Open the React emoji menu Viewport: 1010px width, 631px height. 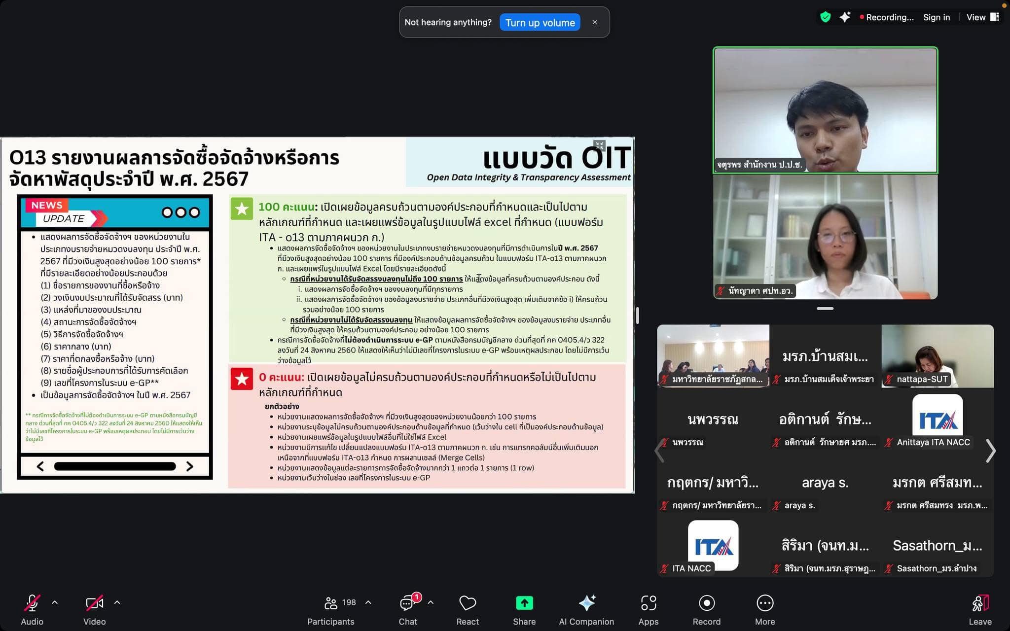point(468,610)
